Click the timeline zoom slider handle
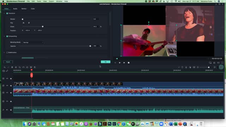This screenshot has width=226, height=127. coord(209,67)
